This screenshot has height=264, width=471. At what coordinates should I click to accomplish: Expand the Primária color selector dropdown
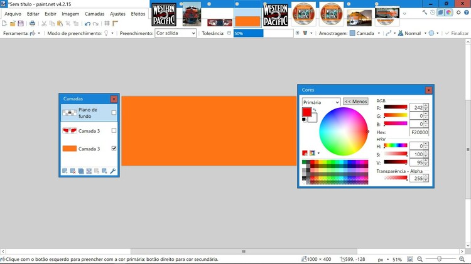320,102
